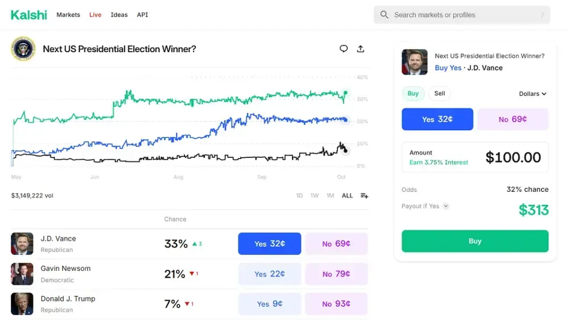Viewport: 568px width, 323px height.
Task: Click the green Buy order button
Action: point(475,241)
